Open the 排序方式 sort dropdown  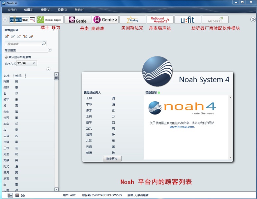27,63
